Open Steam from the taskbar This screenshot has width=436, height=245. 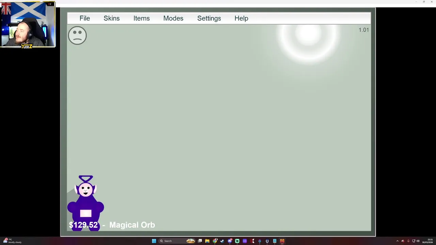pos(222,241)
